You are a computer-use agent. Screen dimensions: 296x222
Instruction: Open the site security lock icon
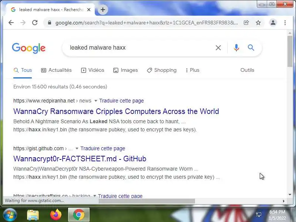coord(50,23)
